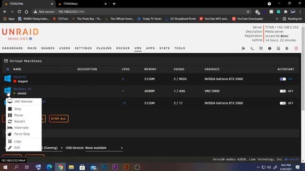The width and height of the screenshot is (305, 171).
Task: Click the red alert notification icon
Action: click(x=296, y=48)
